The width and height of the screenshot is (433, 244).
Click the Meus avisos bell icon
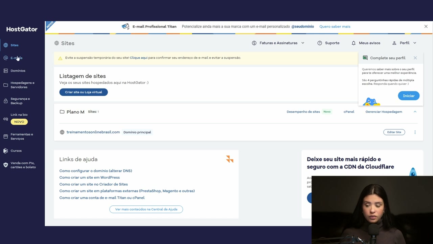tap(354, 43)
